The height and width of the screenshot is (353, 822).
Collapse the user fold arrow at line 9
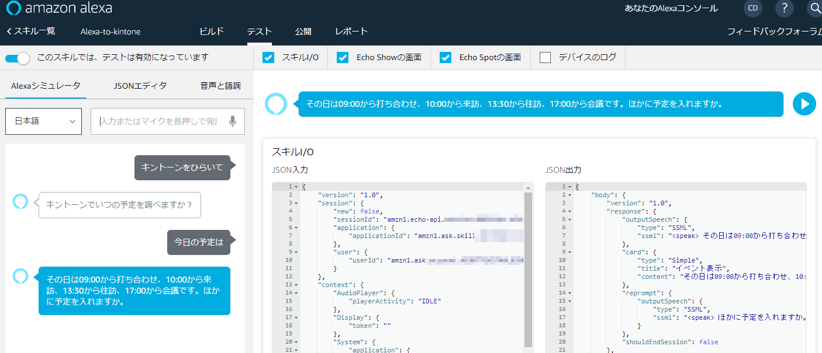(297, 252)
